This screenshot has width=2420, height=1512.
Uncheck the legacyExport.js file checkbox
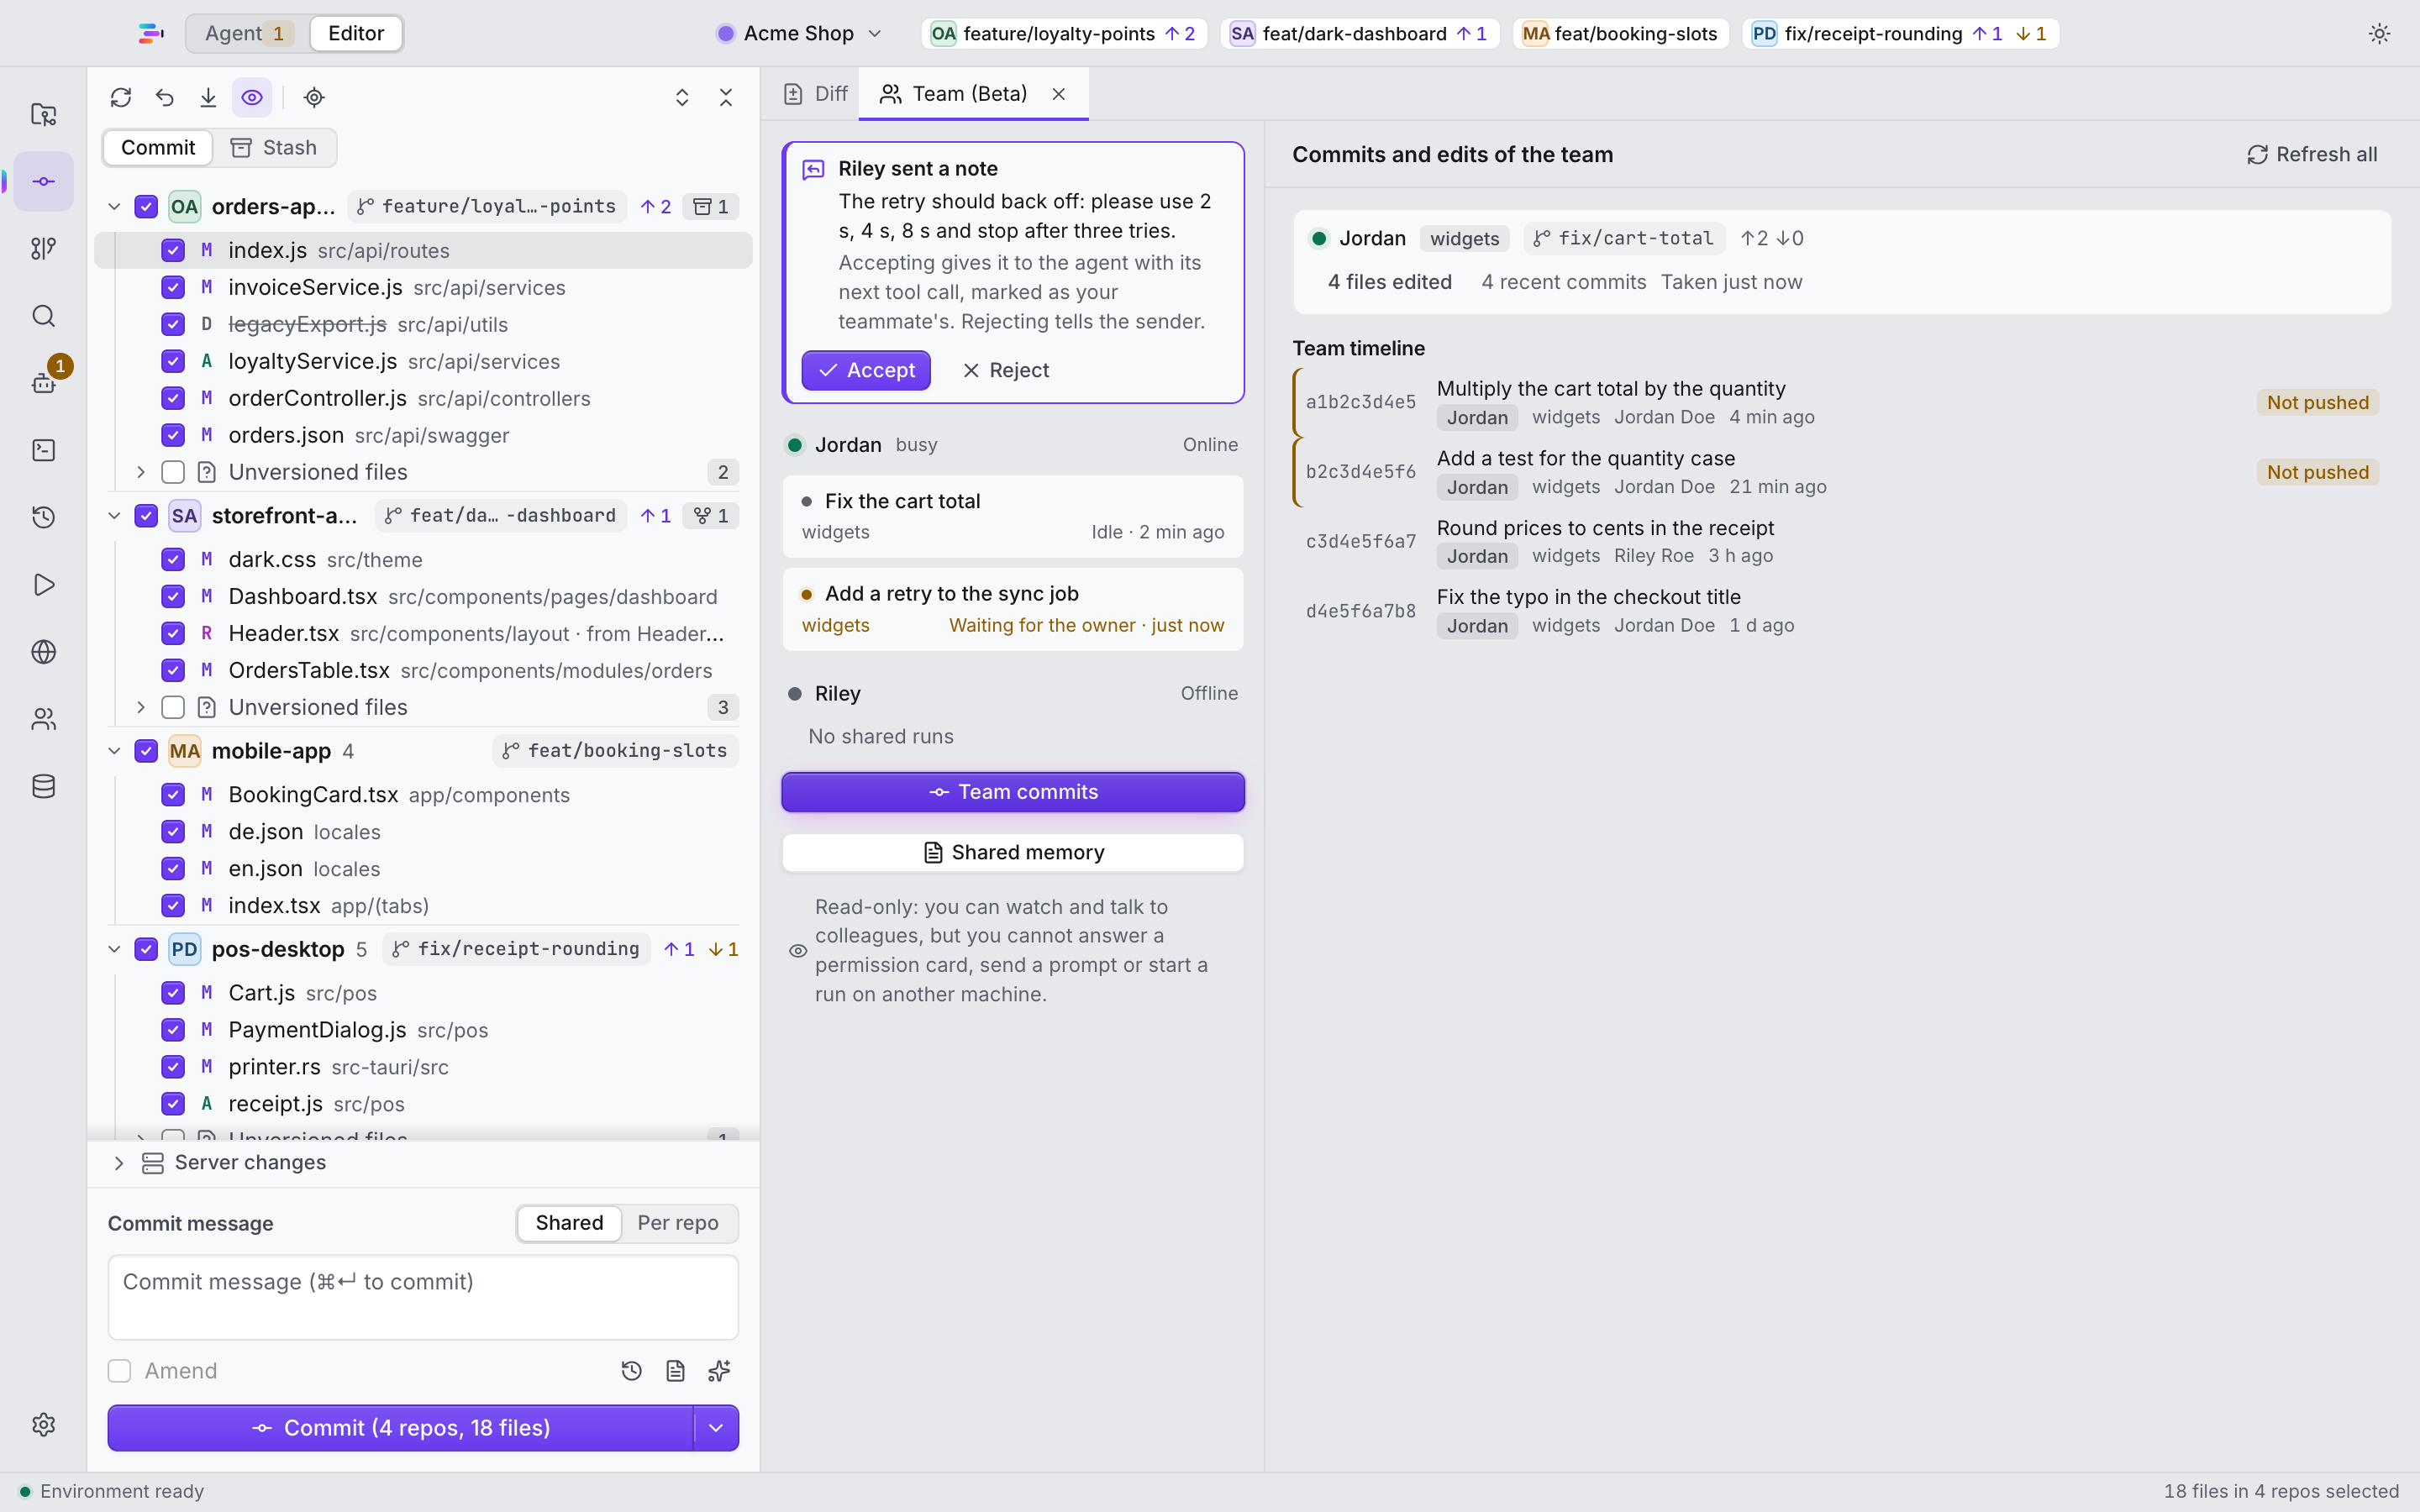click(173, 324)
